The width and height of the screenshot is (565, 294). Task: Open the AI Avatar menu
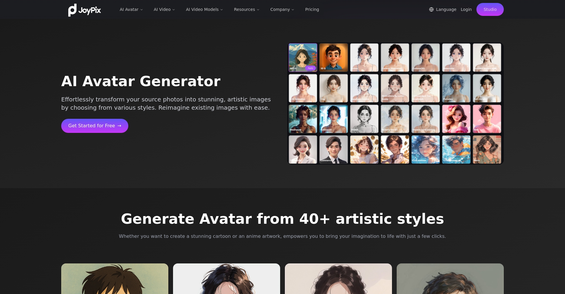131,9
